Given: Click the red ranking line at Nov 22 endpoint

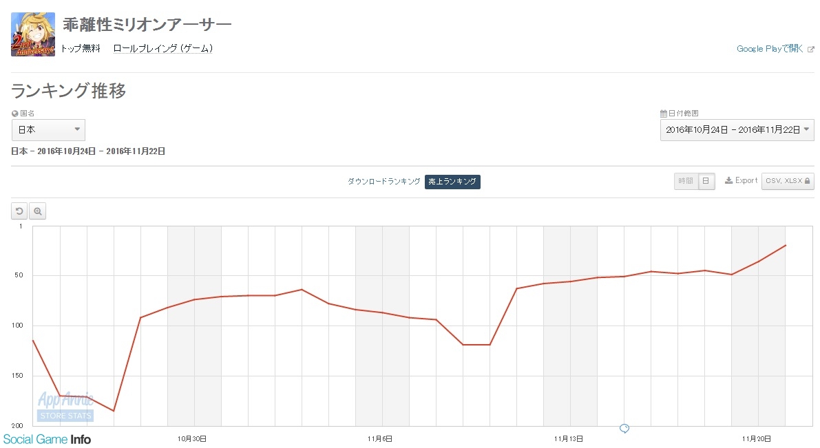Looking at the screenshot, I should point(786,245).
